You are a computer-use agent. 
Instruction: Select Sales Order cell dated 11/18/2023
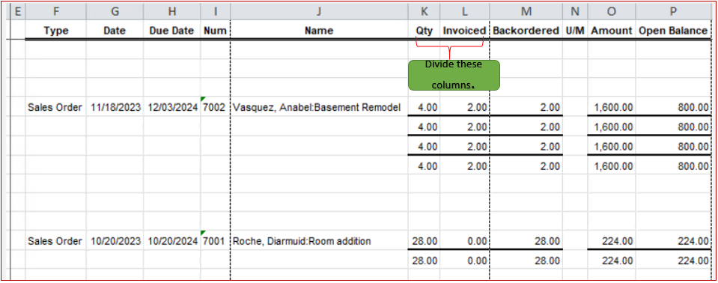56,107
